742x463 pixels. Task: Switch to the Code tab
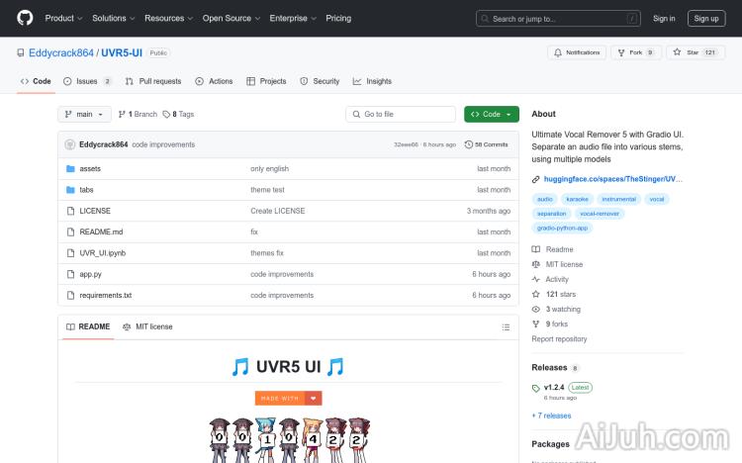[36, 81]
